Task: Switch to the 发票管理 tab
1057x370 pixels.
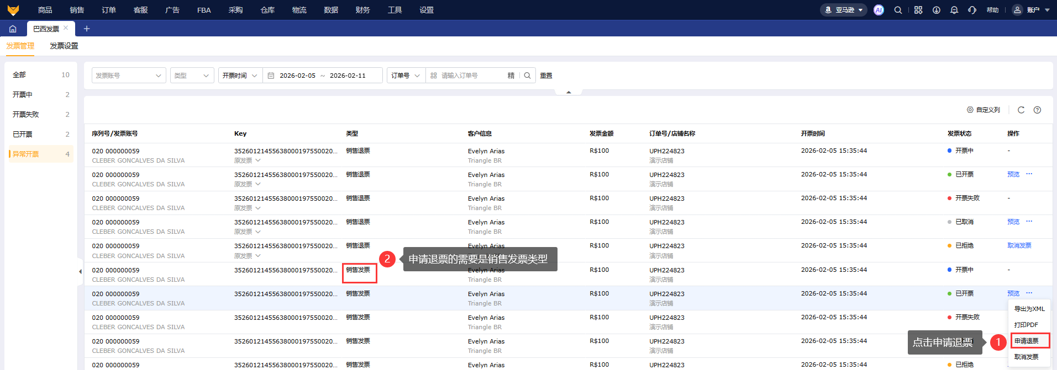Action: click(20, 46)
